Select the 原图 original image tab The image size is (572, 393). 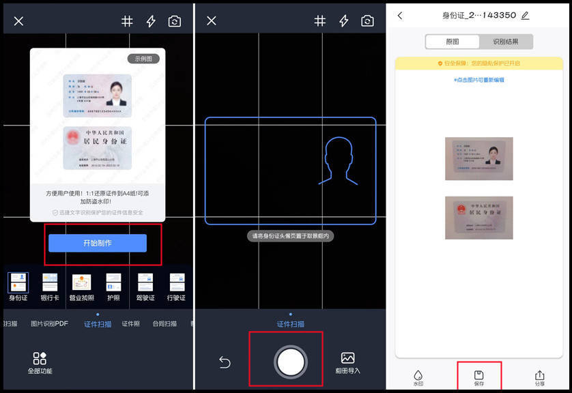click(453, 42)
